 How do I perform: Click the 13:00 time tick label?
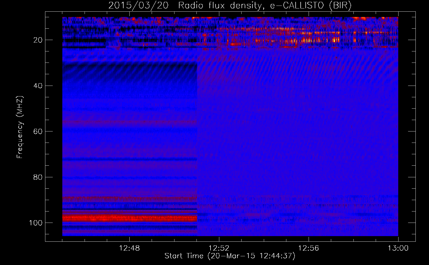click(x=398, y=248)
